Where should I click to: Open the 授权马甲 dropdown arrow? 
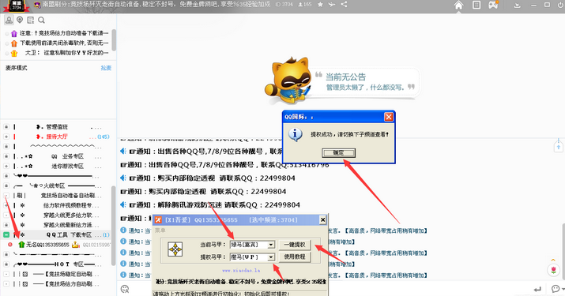click(x=271, y=257)
